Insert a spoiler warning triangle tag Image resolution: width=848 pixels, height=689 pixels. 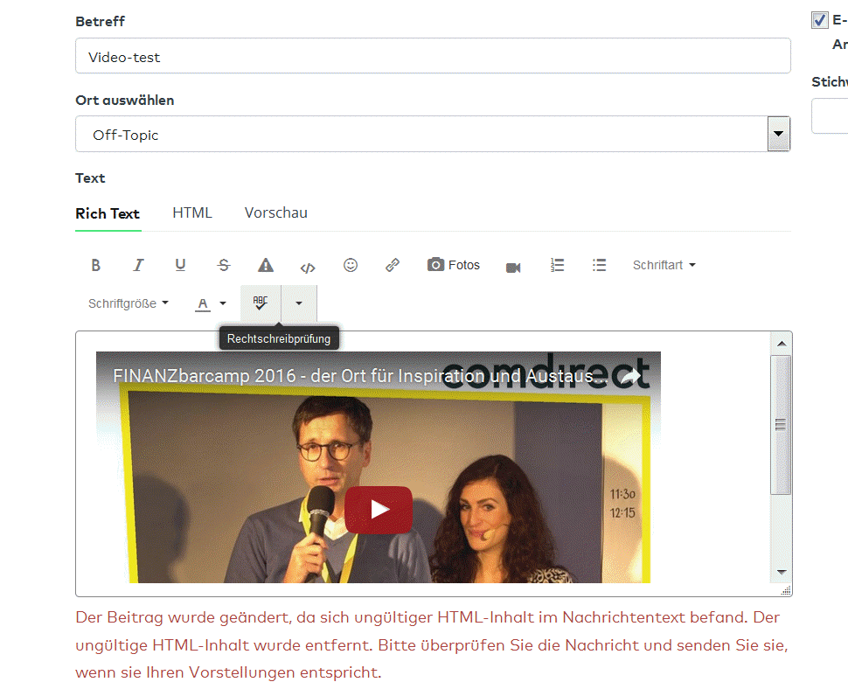click(266, 265)
